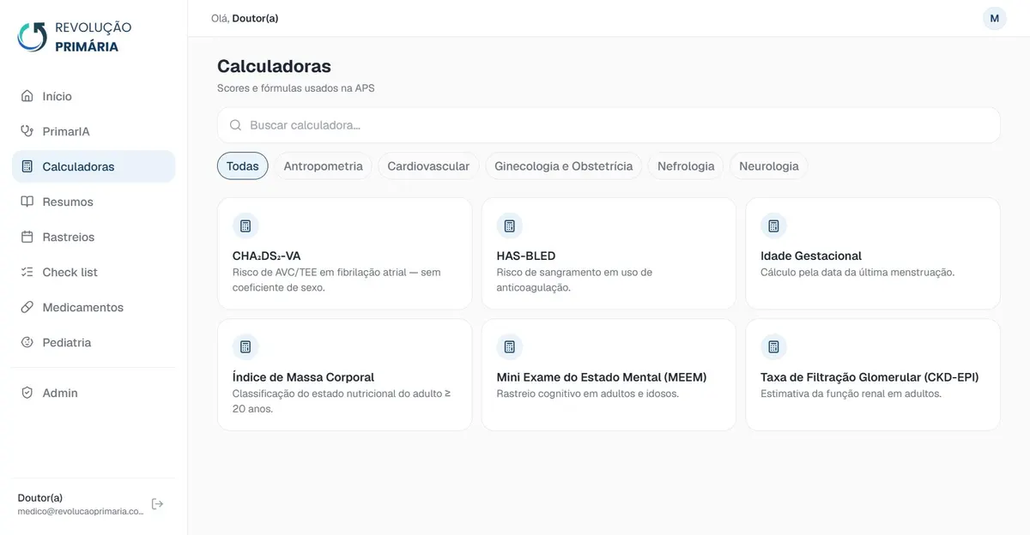Click the Calculadoras page heading
Image resolution: width=1030 pixels, height=535 pixels.
[x=274, y=66]
